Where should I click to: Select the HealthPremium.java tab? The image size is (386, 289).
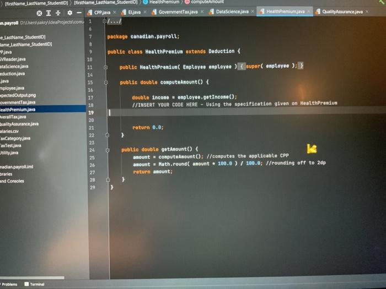pos(286,12)
